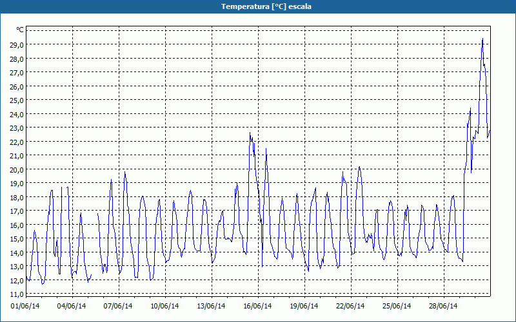
Task: Click the 13,0 y-axis label
Action: tap(17, 267)
